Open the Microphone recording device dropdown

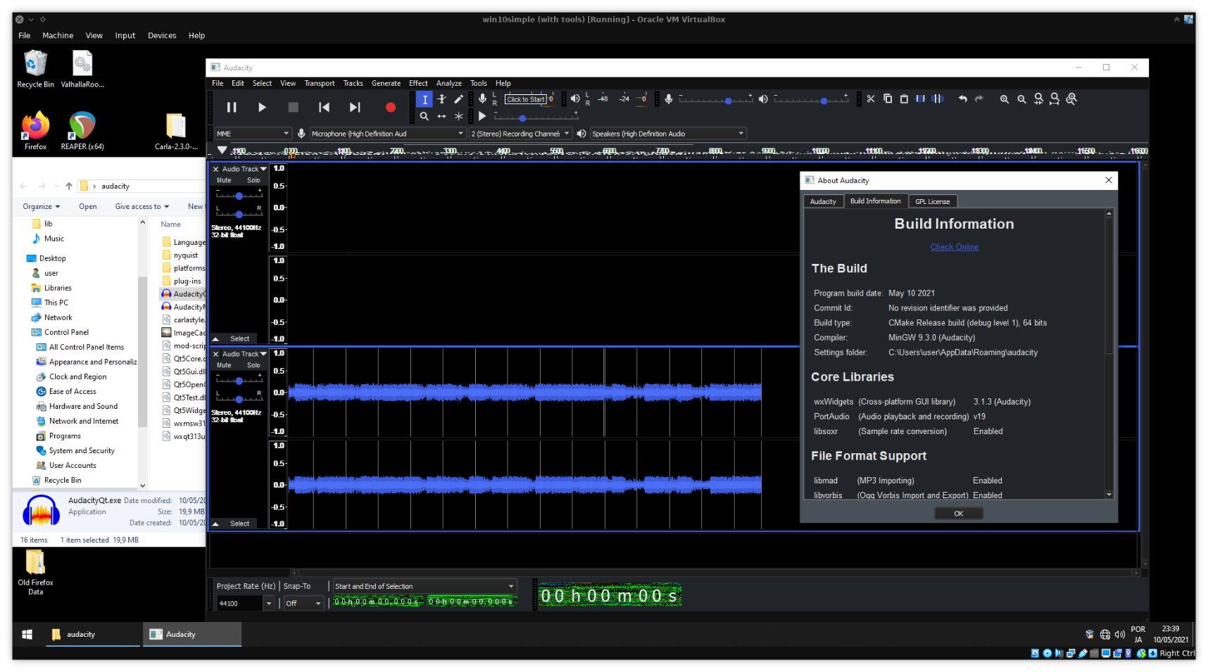click(387, 134)
